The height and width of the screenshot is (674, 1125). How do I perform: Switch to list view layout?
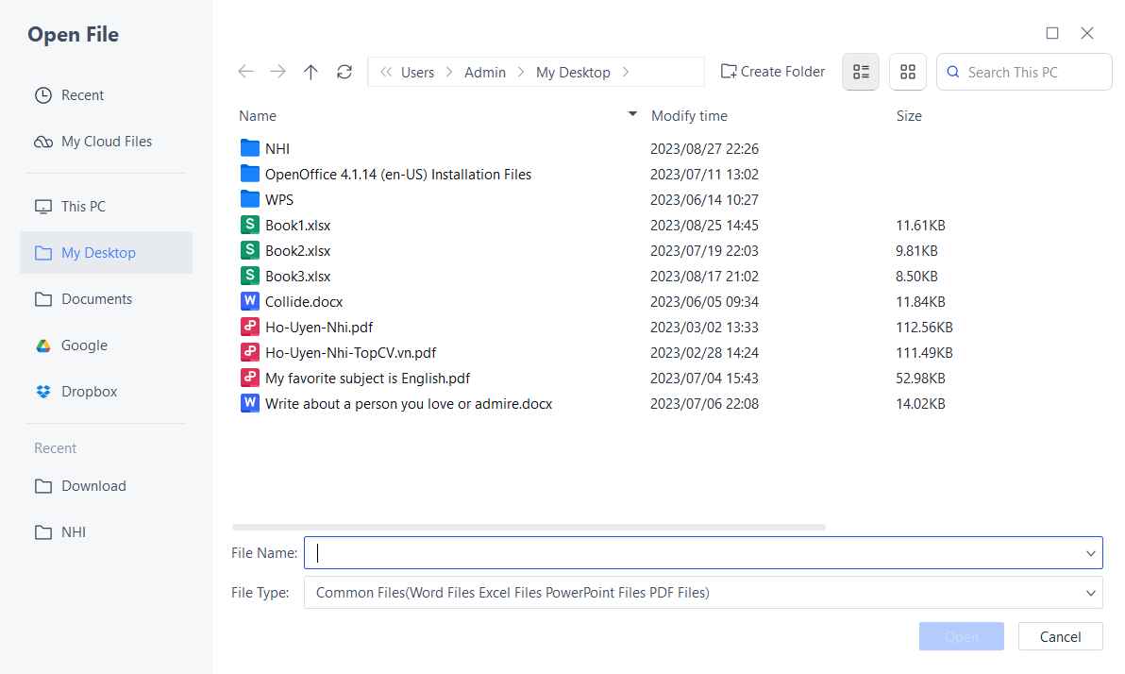(x=860, y=72)
